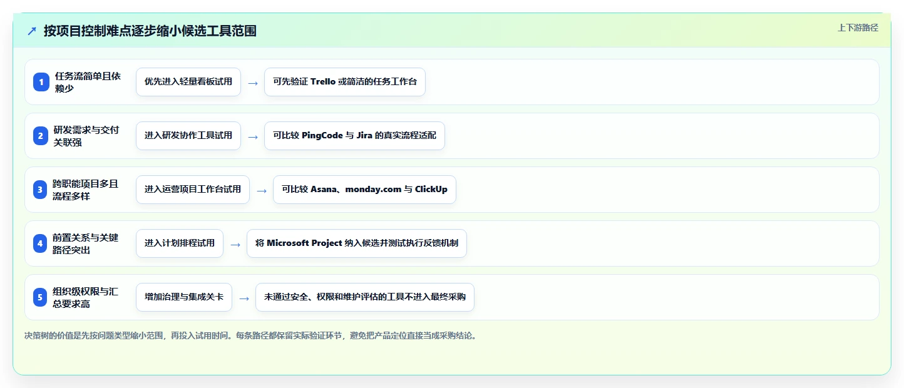The height and width of the screenshot is (388, 904).
Task: Click the 增加治理与集成关卡 box
Action: coord(184,297)
